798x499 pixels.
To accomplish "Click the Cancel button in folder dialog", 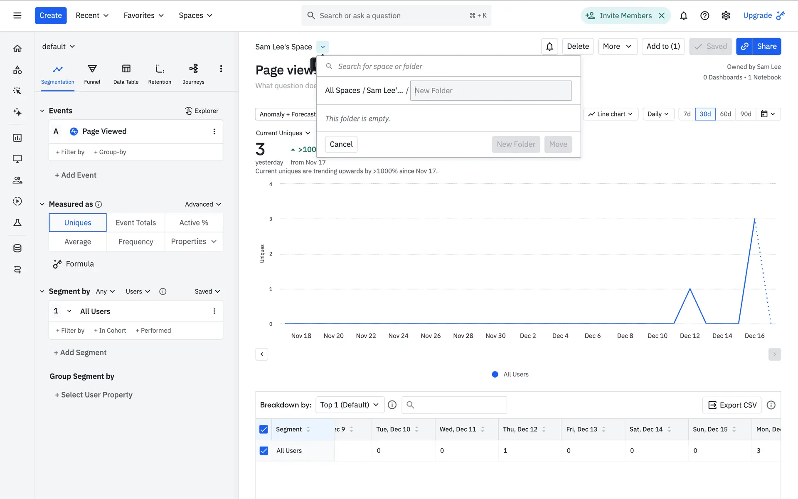I will click(341, 144).
